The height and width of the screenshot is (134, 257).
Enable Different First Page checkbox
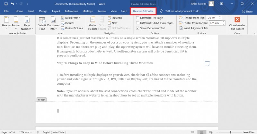(x=138, y=18)
